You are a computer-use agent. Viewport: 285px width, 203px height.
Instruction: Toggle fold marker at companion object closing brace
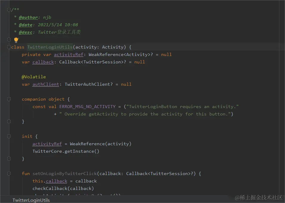[x=9, y=121]
